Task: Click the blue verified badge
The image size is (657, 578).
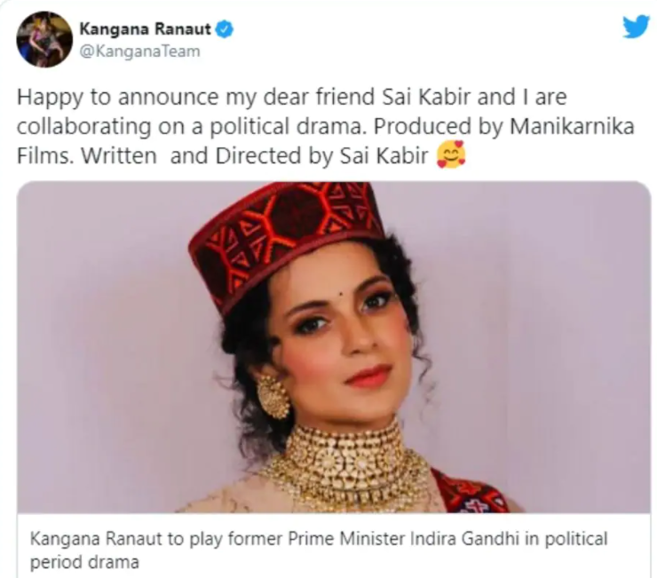Action: click(224, 29)
